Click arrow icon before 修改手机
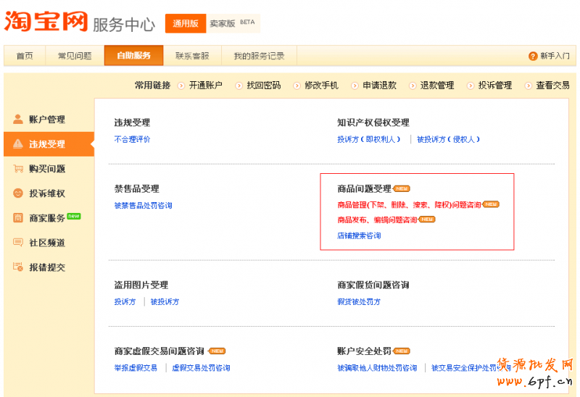 coord(297,85)
